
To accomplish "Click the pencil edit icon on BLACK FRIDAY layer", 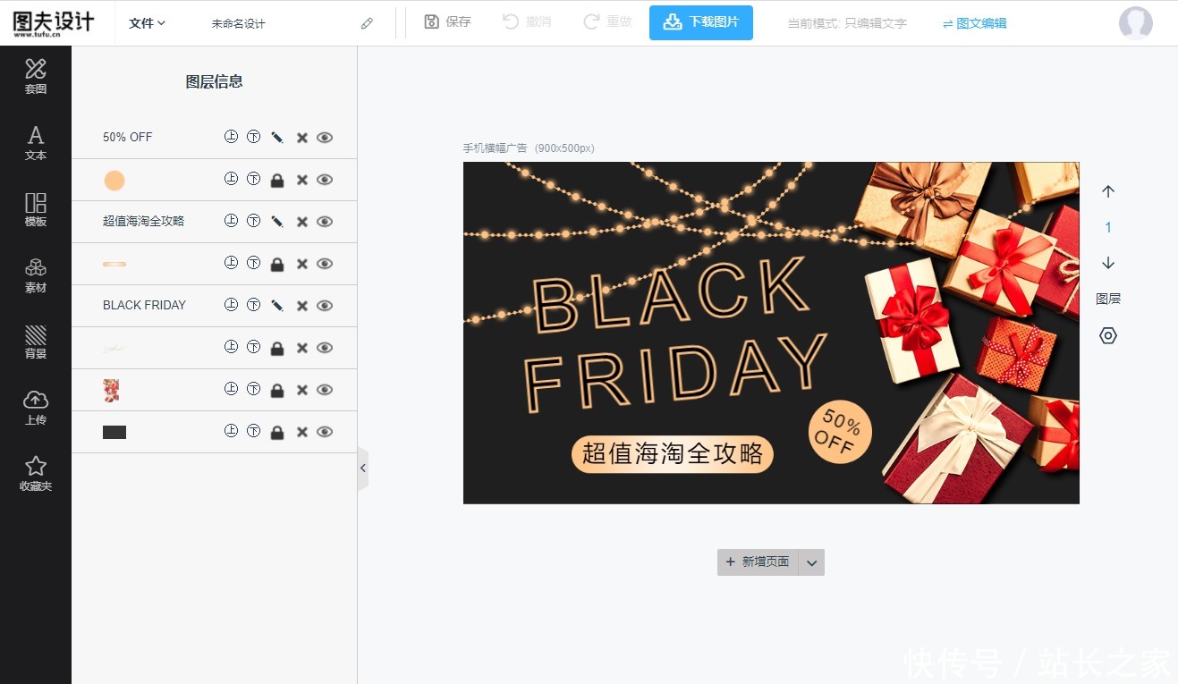I will click(x=276, y=305).
